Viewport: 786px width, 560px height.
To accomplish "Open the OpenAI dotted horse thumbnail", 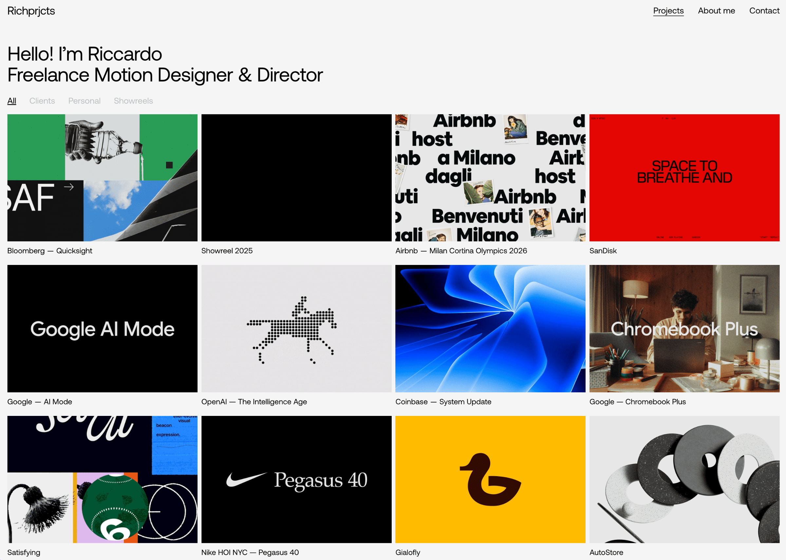I will [296, 328].
